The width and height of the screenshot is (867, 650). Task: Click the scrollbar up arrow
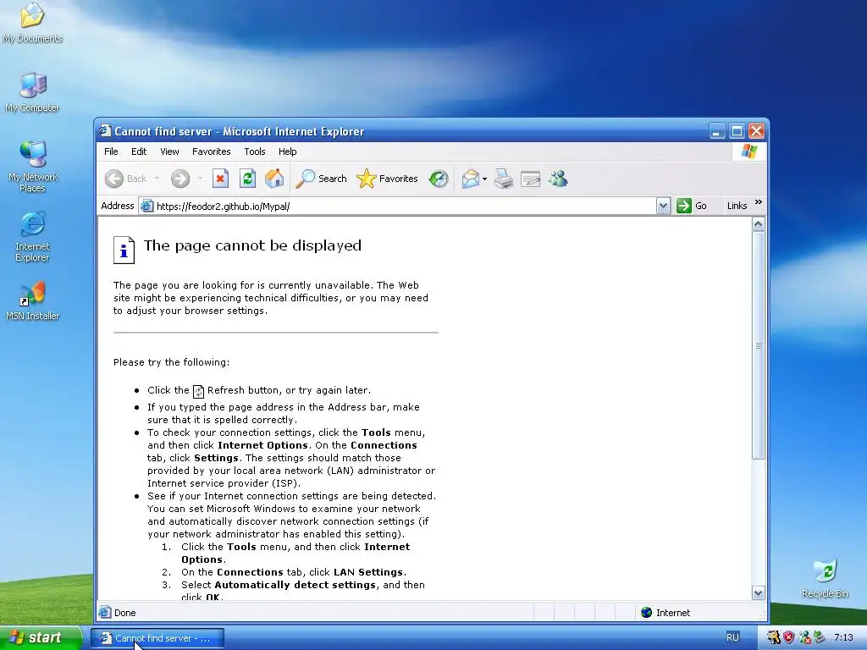coord(759,224)
